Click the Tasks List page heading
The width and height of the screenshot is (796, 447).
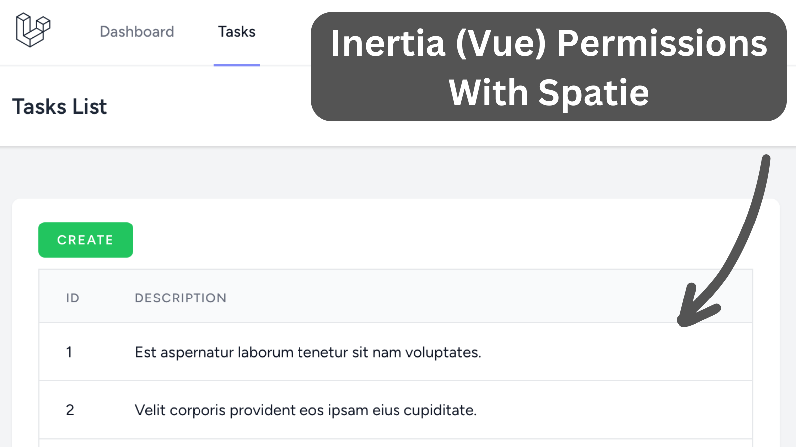pyautogui.click(x=60, y=107)
